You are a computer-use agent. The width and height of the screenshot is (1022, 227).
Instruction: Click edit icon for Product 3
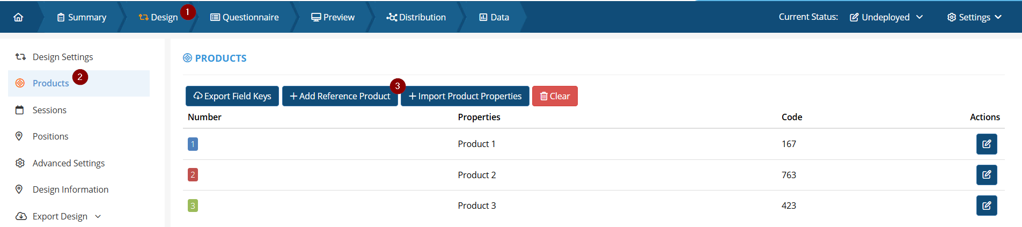[986, 206]
